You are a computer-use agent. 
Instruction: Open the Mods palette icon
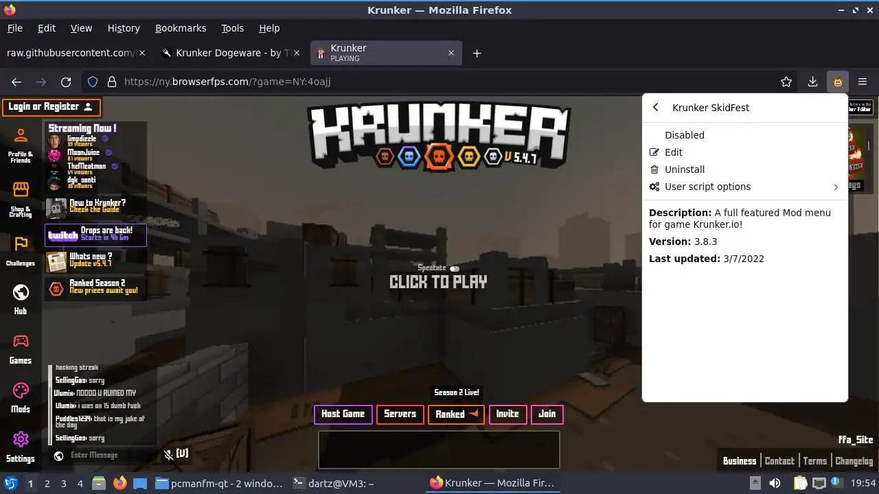[21, 390]
